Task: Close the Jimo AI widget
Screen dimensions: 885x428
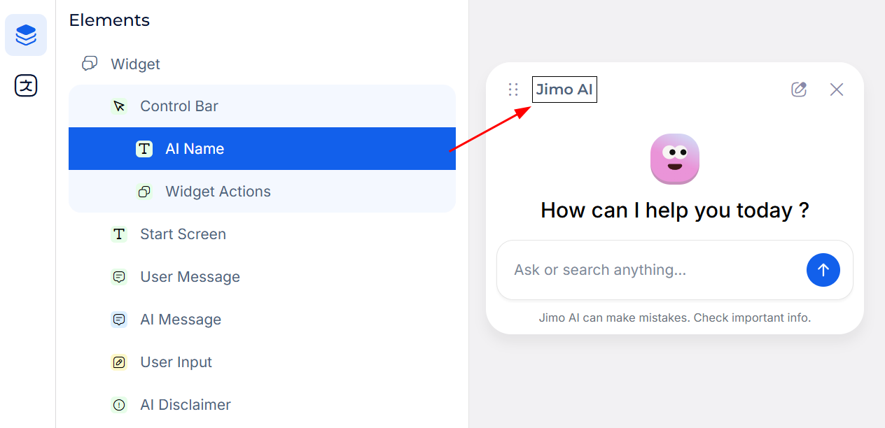Action: [x=837, y=90]
